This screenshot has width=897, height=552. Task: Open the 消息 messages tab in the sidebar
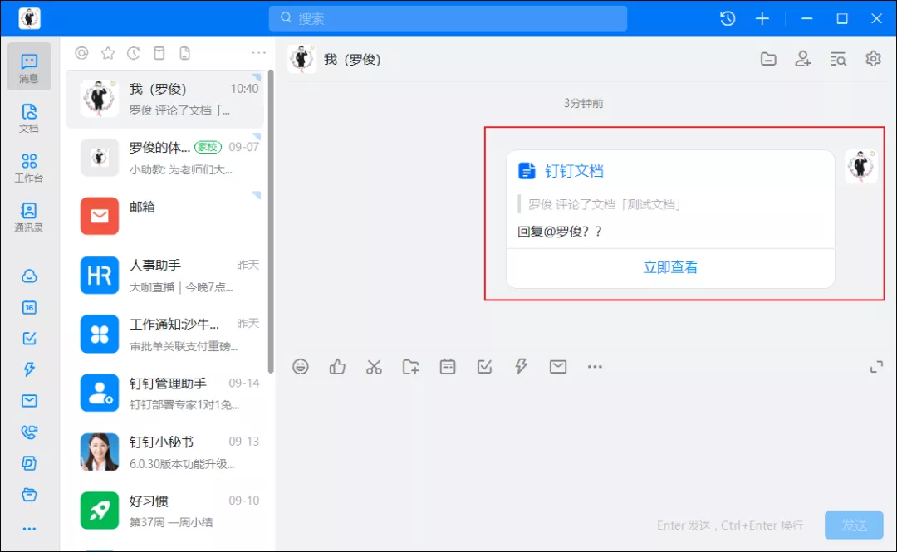pos(28,67)
